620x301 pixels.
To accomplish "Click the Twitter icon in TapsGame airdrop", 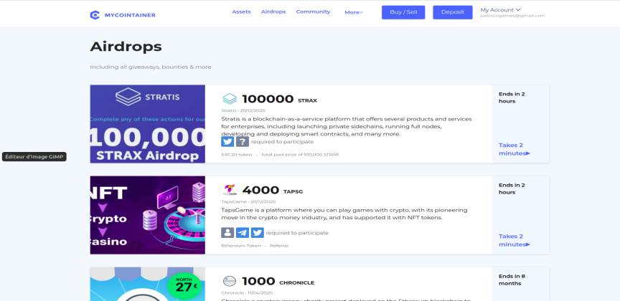I will tap(258, 233).
